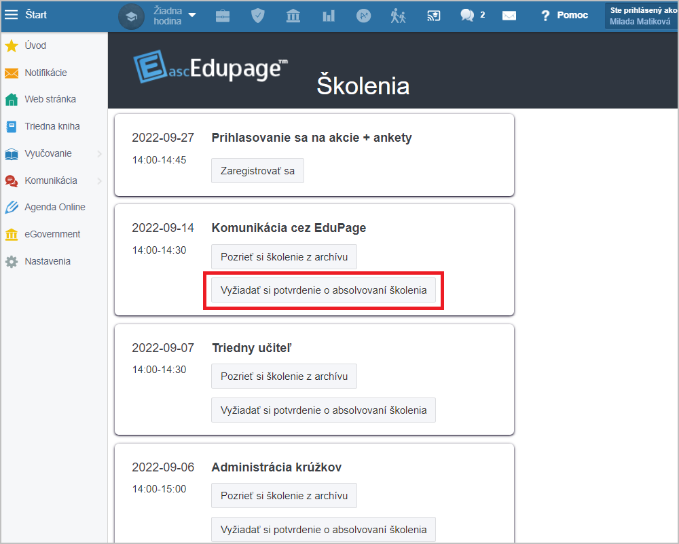This screenshot has width=679, height=544.
Task: Open the Úvod sidebar item
Action: [x=35, y=45]
